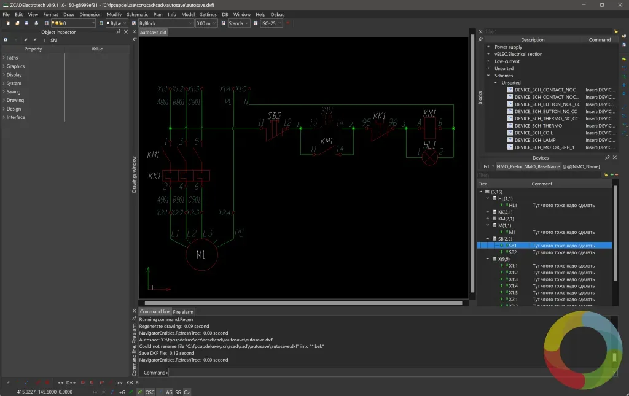Expand the Graphics property group
Image resolution: width=629 pixels, height=396 pixels.
pos(4,66)
